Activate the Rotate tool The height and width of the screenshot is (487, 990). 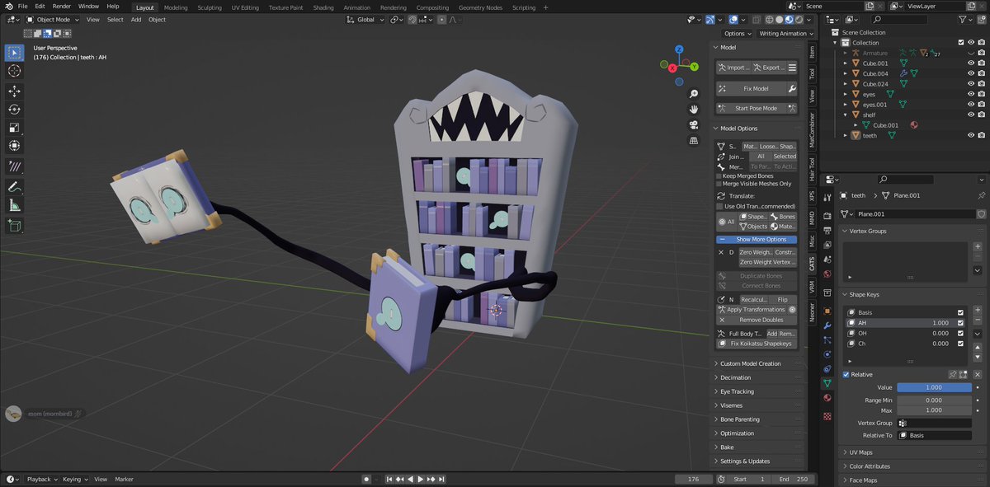pyautogui.click(x=14, y=109)
